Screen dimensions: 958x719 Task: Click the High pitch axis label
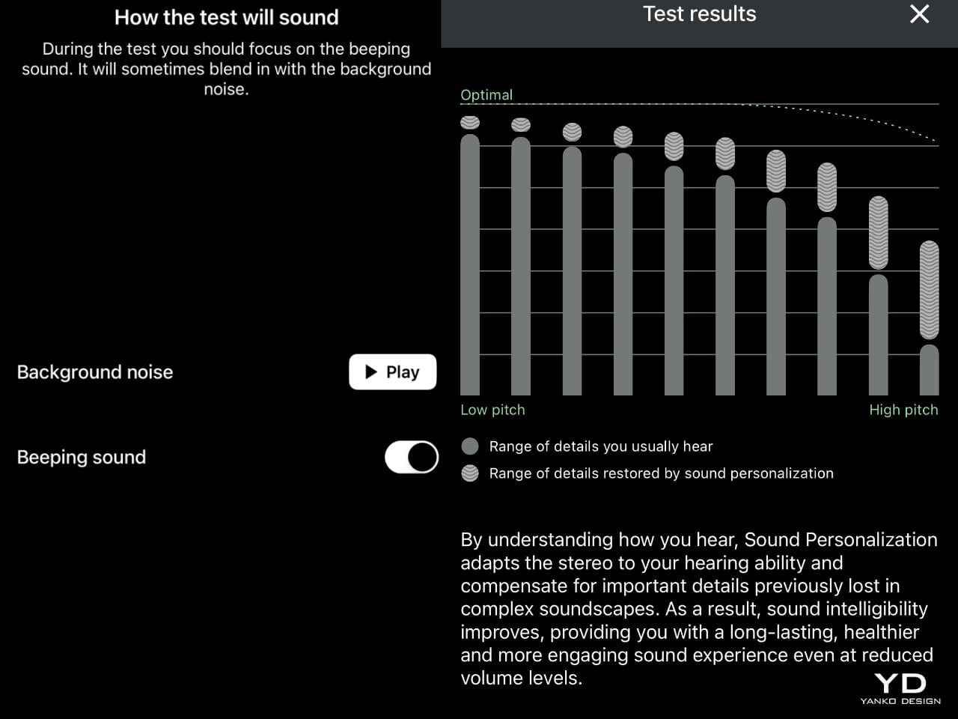pyautogui.click(x=903, y=410)
